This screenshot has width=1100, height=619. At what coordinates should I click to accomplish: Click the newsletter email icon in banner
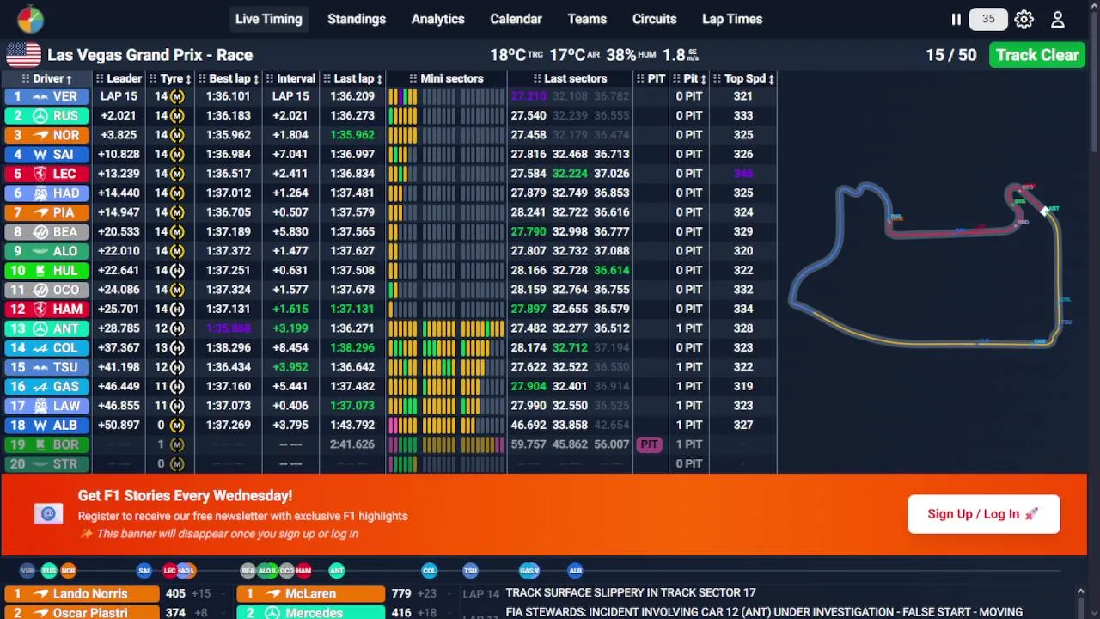click(48, 514)
